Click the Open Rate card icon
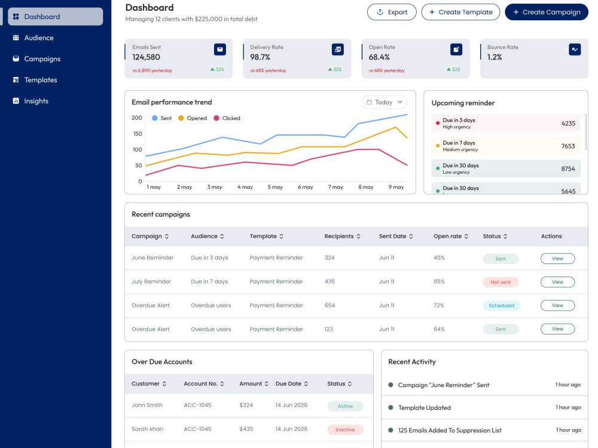This screenshot has width=598, height=448. pyautogui.click(x=456, y=50)
